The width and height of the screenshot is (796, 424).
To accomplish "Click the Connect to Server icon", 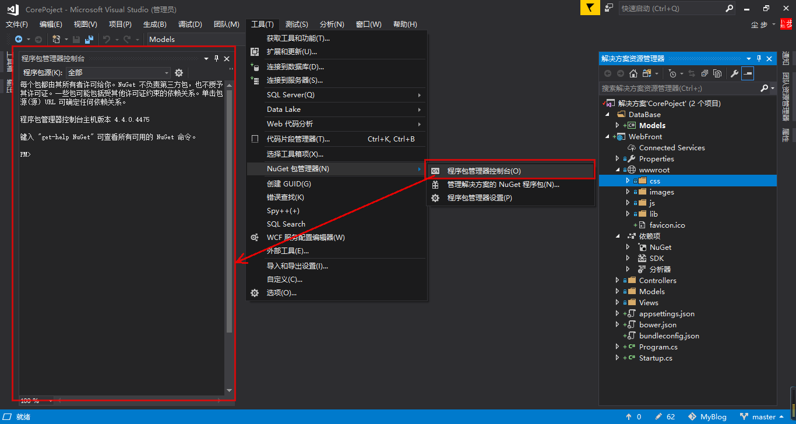I will 255,80.
